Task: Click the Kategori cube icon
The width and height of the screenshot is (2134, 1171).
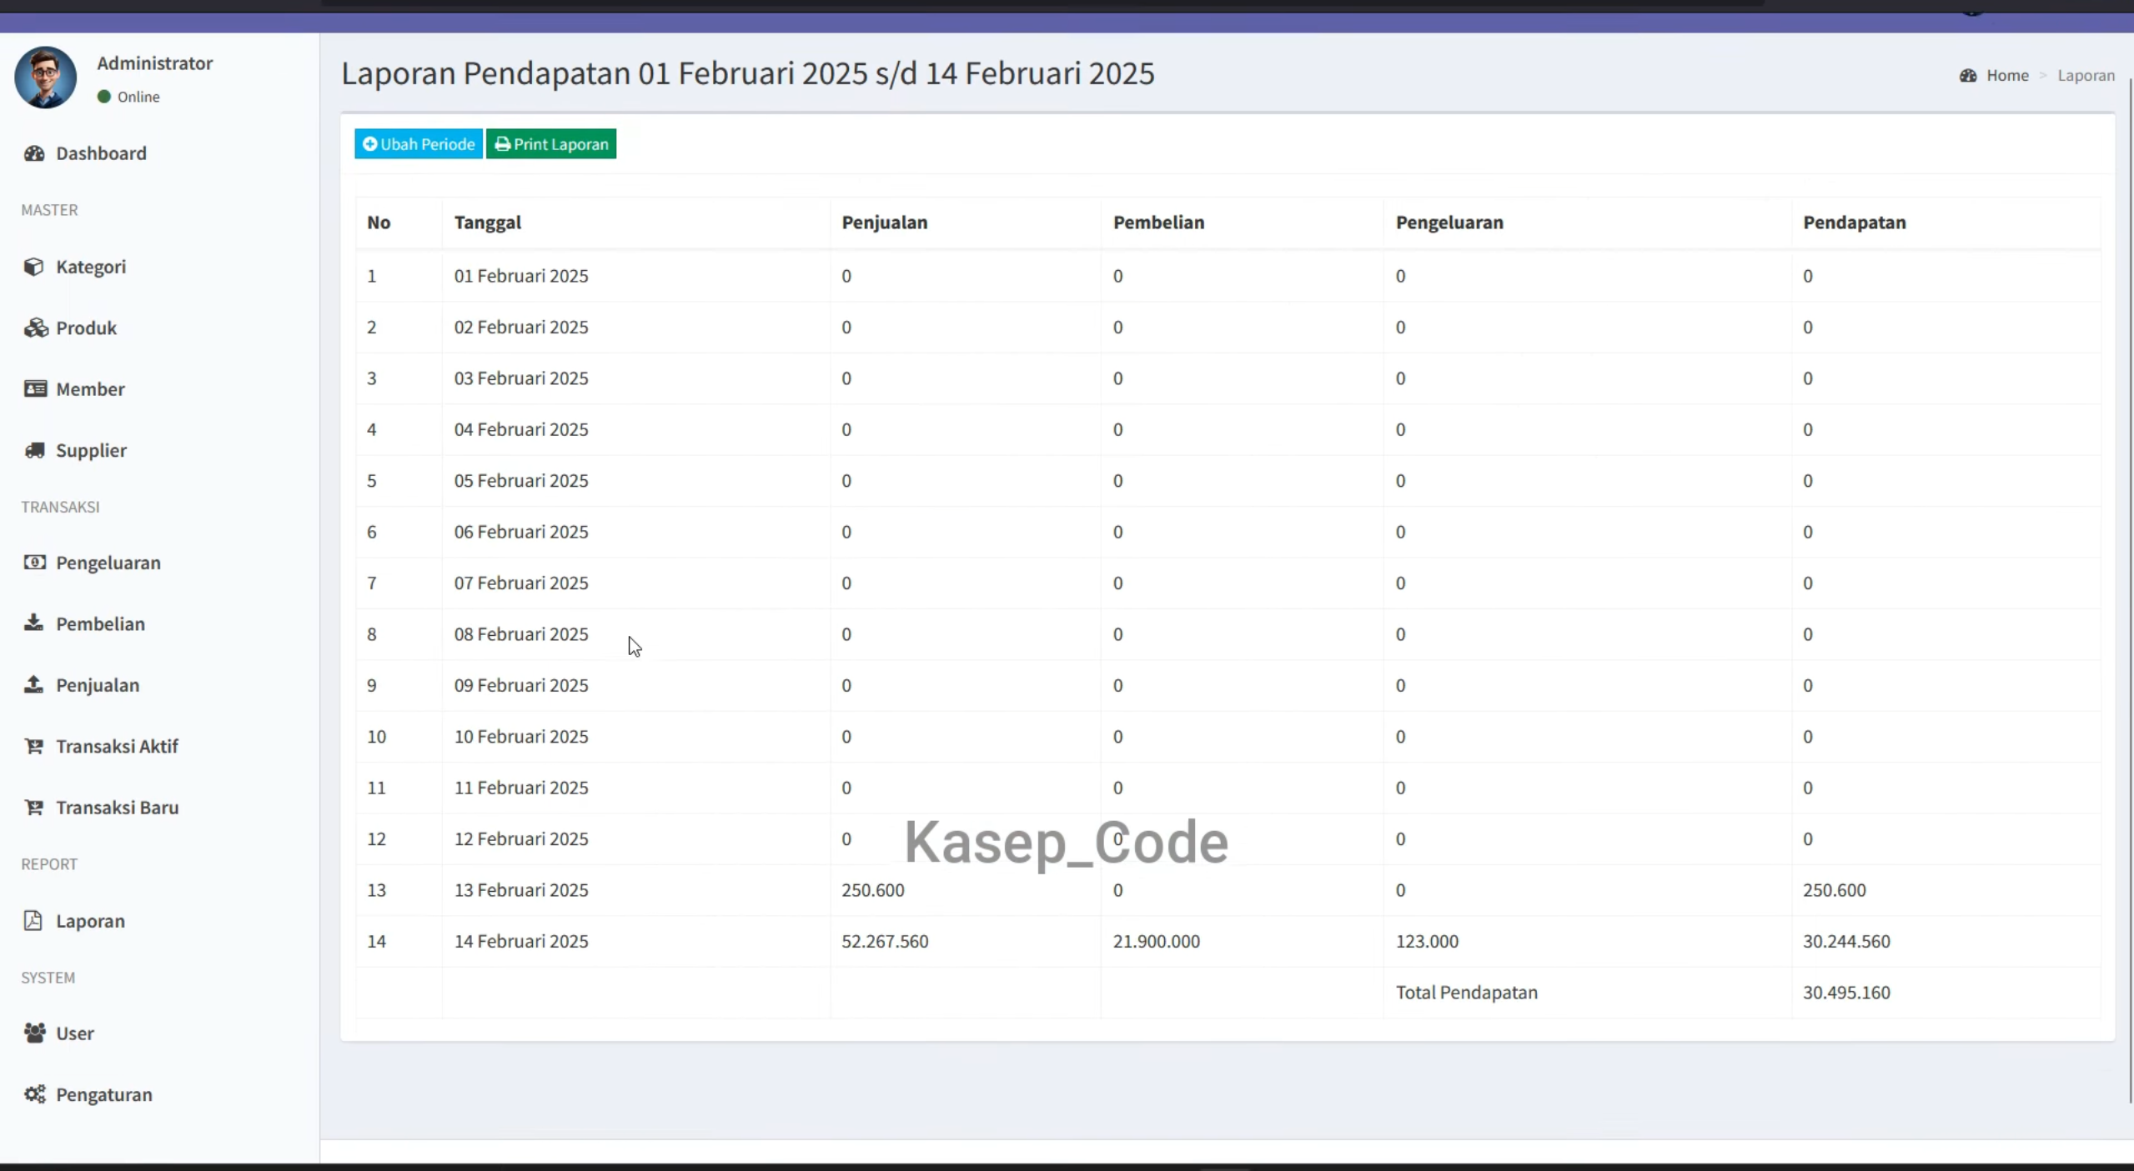Action: coord(34,267)
